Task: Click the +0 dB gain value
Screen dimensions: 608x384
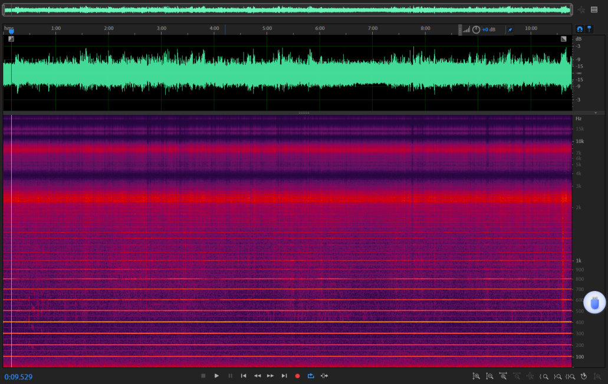Action: tap(489, 29)
